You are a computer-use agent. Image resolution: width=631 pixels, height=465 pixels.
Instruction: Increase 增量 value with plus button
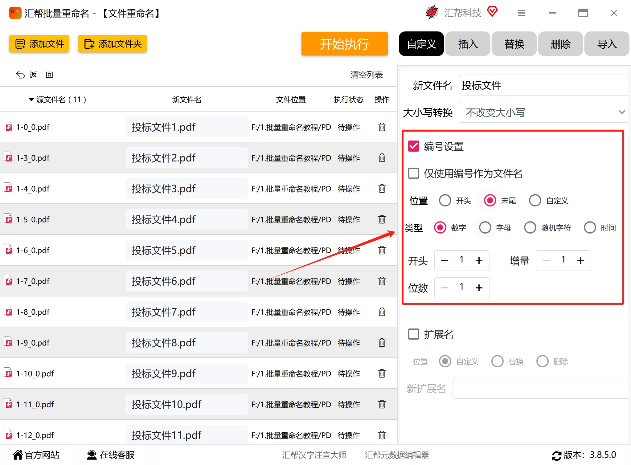coord(580,261)
